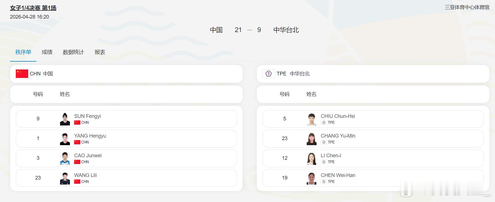This screenshot has height=202, width=495.
Task: Click WANG Lili's player photo
Action: point(65,178)
